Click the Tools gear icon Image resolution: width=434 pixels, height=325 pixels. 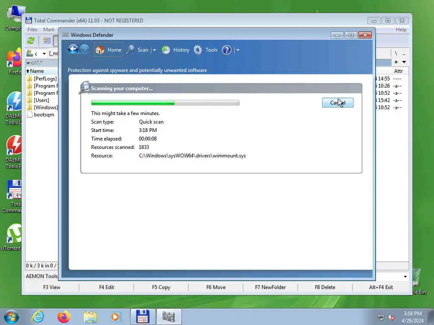[198, 50]
